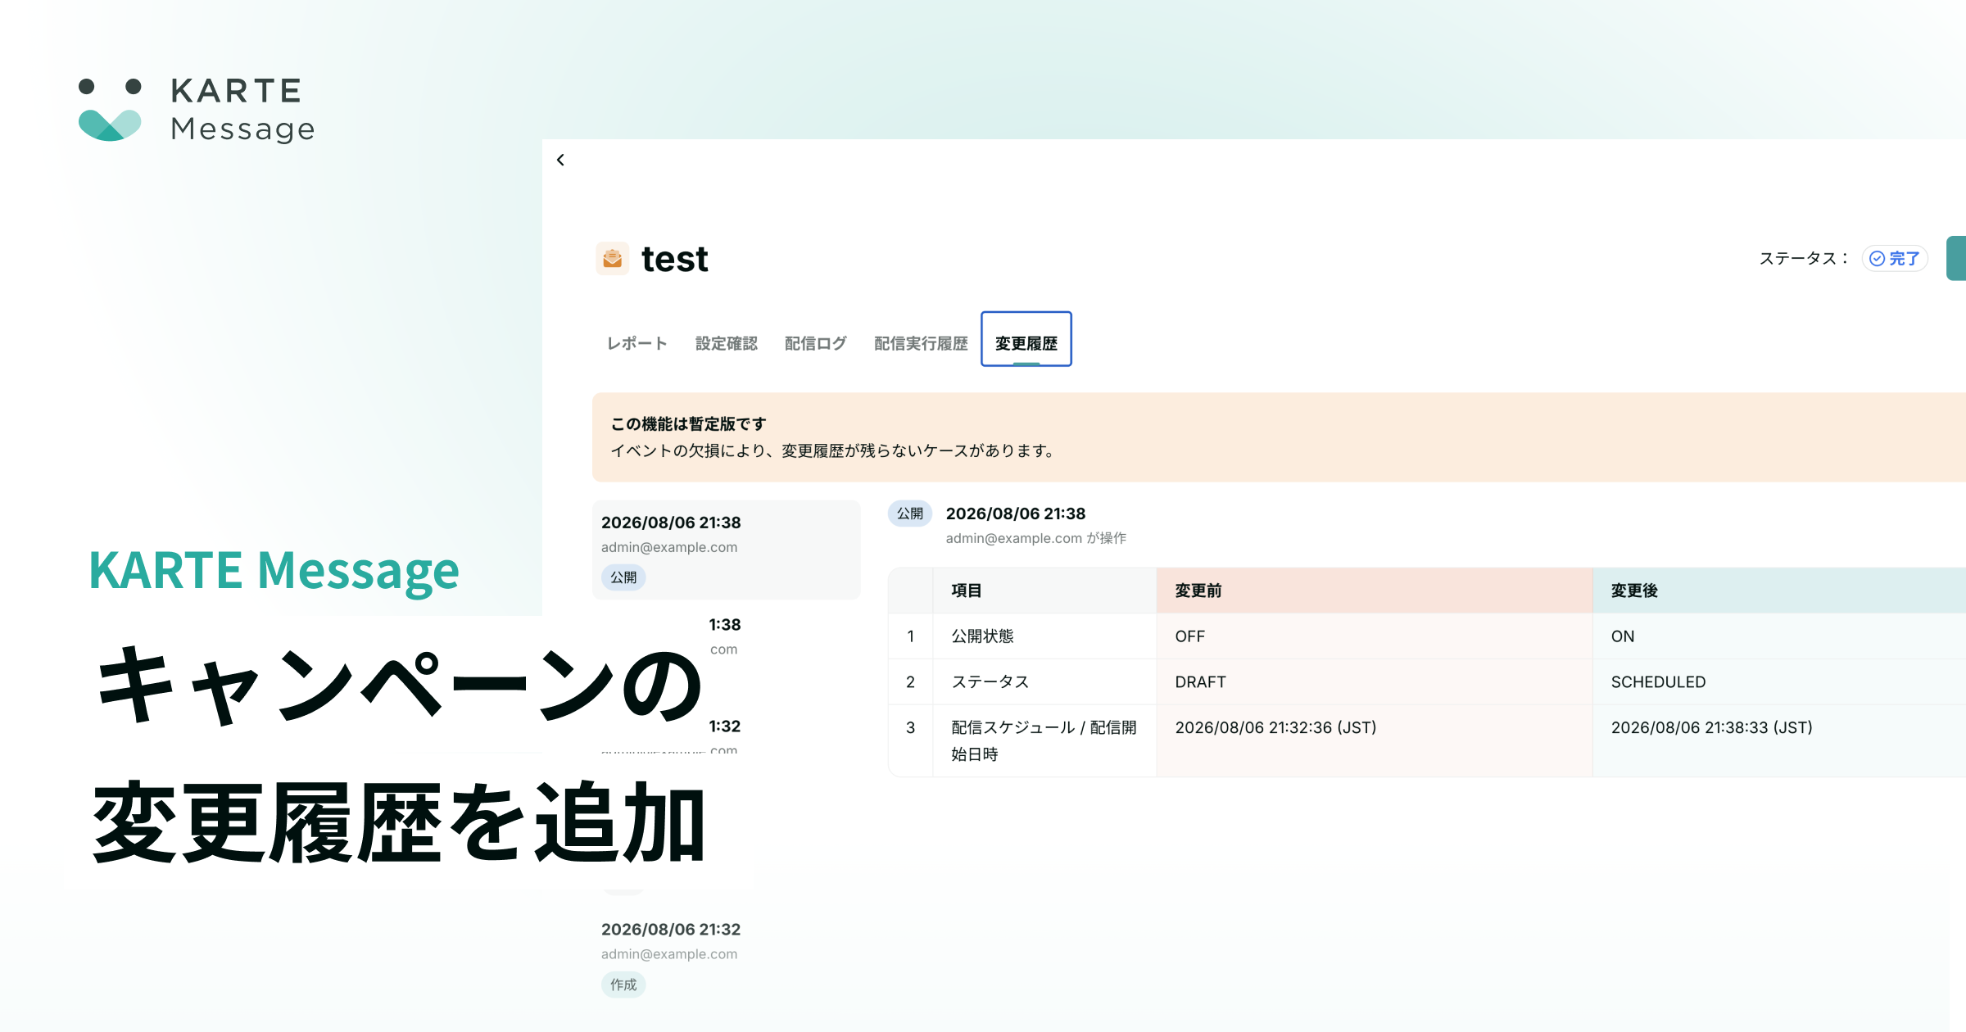Click the 公開状態 row cell
This screenshot has width=1966, height=1032.
pyautogui.click(x=1044, y=636)
